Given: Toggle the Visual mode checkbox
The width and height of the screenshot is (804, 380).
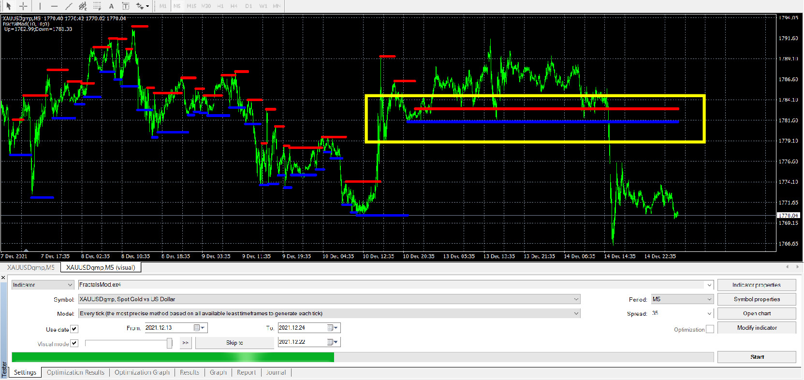Looking at the screenshot, I should point(74,343).
